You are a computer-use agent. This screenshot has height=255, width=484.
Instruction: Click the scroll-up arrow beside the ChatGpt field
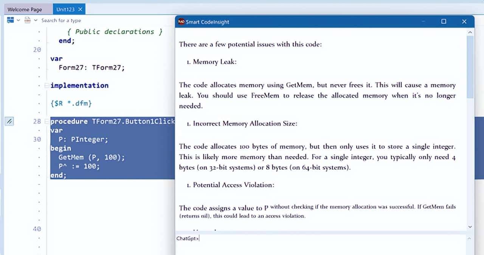470,238
